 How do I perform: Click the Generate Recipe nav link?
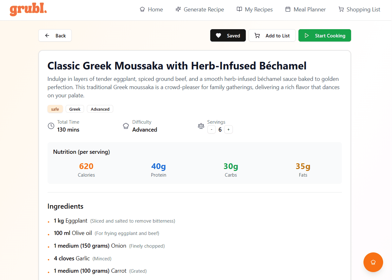[204, 10]
